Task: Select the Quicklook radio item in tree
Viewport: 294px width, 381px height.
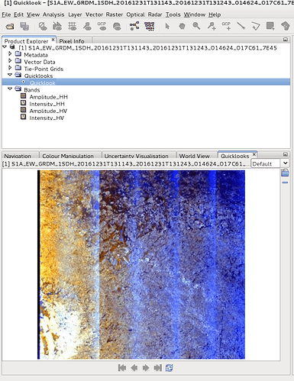Action: point(42,82)
